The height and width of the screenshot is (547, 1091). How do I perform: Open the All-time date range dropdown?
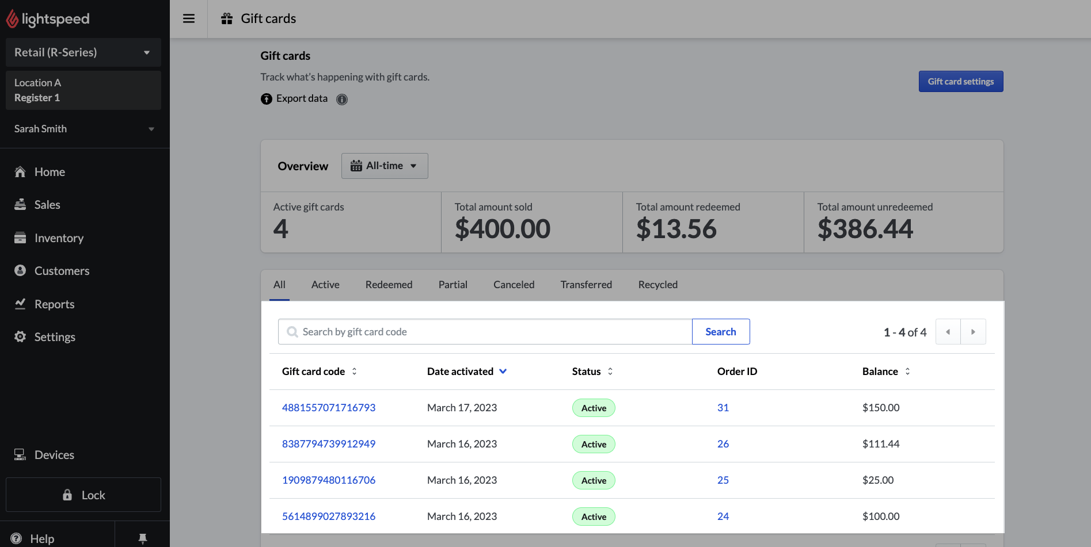[x=385, y=166]
